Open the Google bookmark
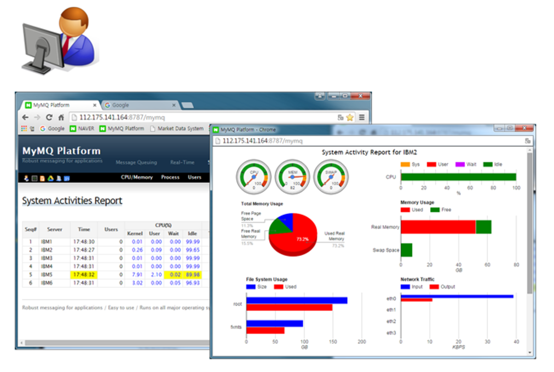 53,129
